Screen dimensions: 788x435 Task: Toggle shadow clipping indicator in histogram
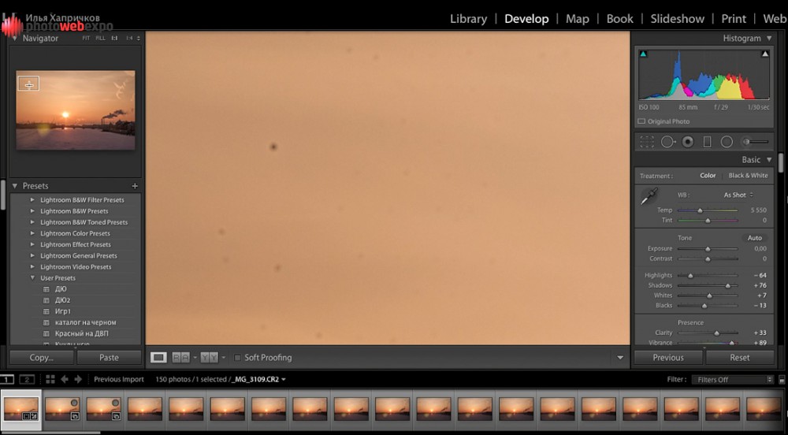point(643,54)
